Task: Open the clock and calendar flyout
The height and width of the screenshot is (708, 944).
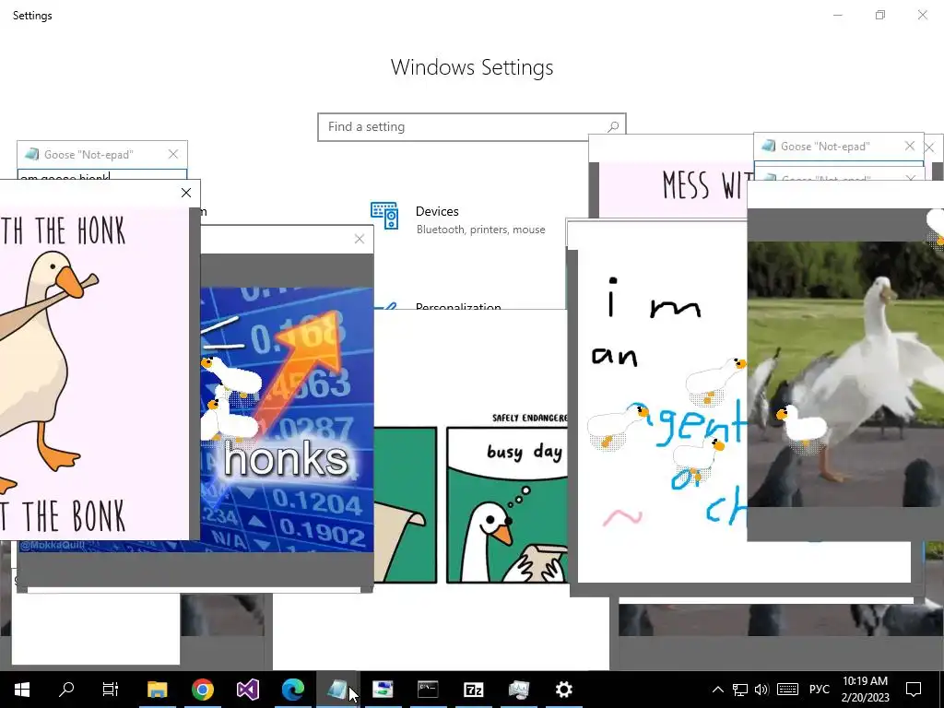Action: pos(865,690)
